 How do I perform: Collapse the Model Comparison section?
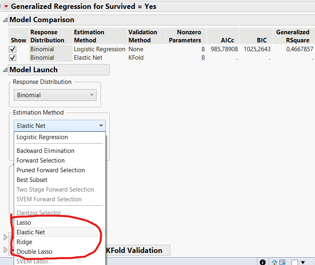(x=5, y=20)
